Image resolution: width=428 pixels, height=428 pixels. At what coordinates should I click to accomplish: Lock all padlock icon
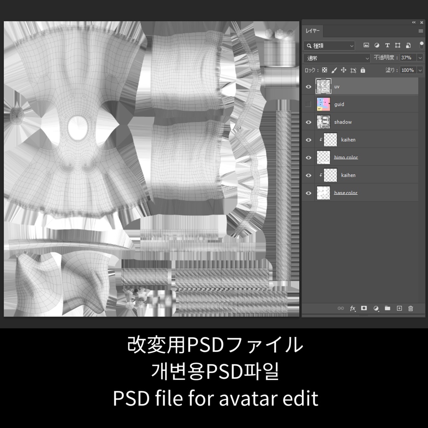coord(363,70)
